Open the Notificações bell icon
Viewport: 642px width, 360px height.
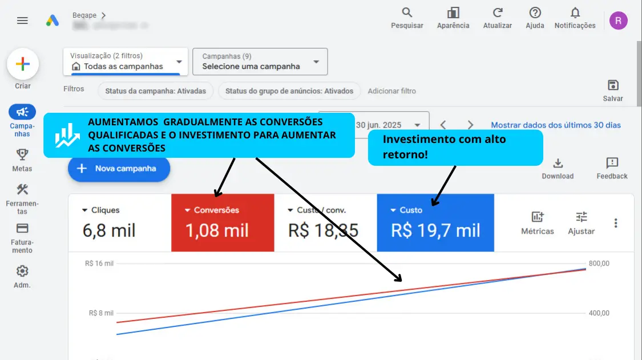tap(575, 13)
